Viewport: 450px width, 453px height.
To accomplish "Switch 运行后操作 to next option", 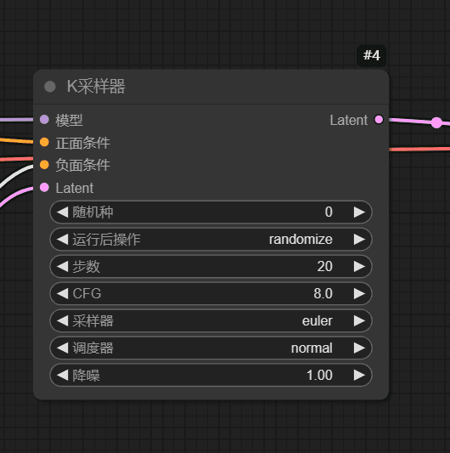I will [x=359, y=239].
